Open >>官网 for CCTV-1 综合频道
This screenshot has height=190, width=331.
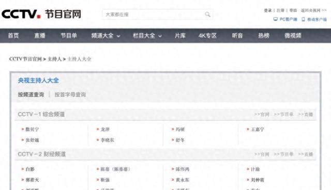[x=262, y=115]
